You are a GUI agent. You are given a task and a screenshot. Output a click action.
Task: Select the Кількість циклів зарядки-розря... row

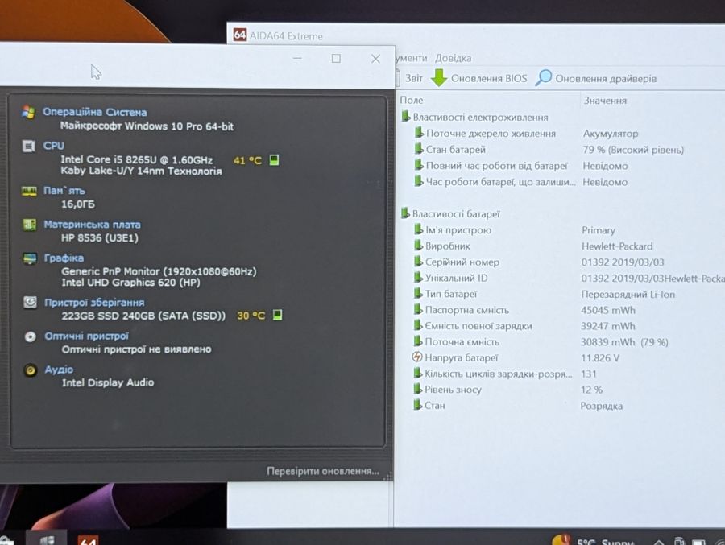point(492,374)
